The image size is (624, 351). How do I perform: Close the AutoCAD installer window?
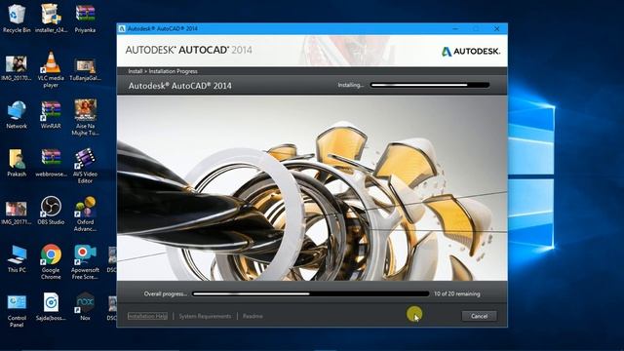496,28
